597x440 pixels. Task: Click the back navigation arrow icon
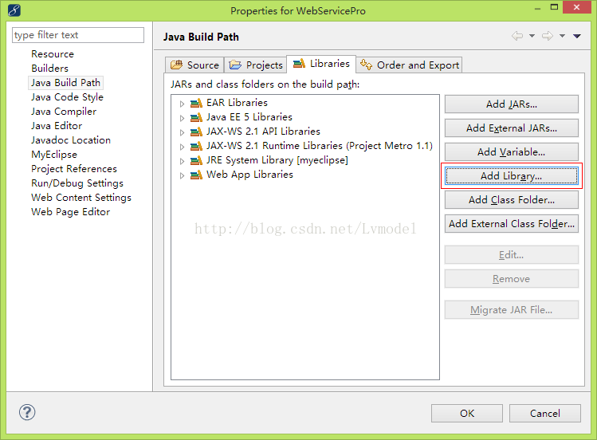[517, 36]
